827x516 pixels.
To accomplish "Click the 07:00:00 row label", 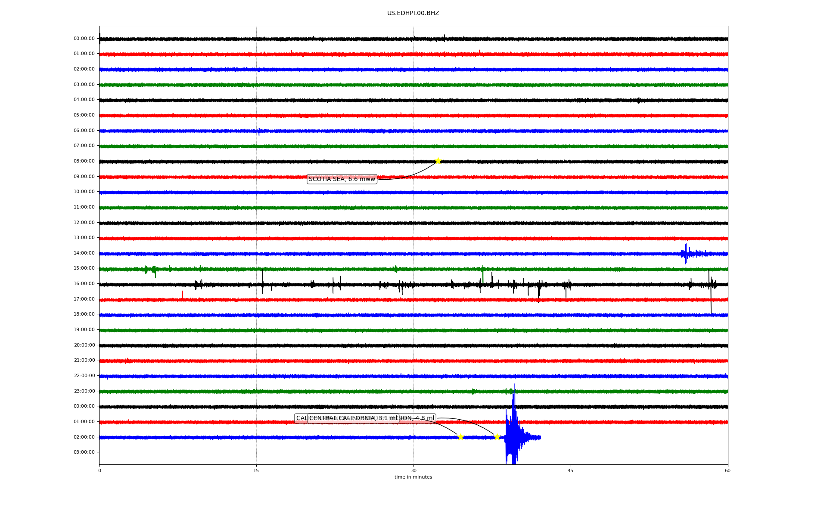I will click(x=84, y=146).
